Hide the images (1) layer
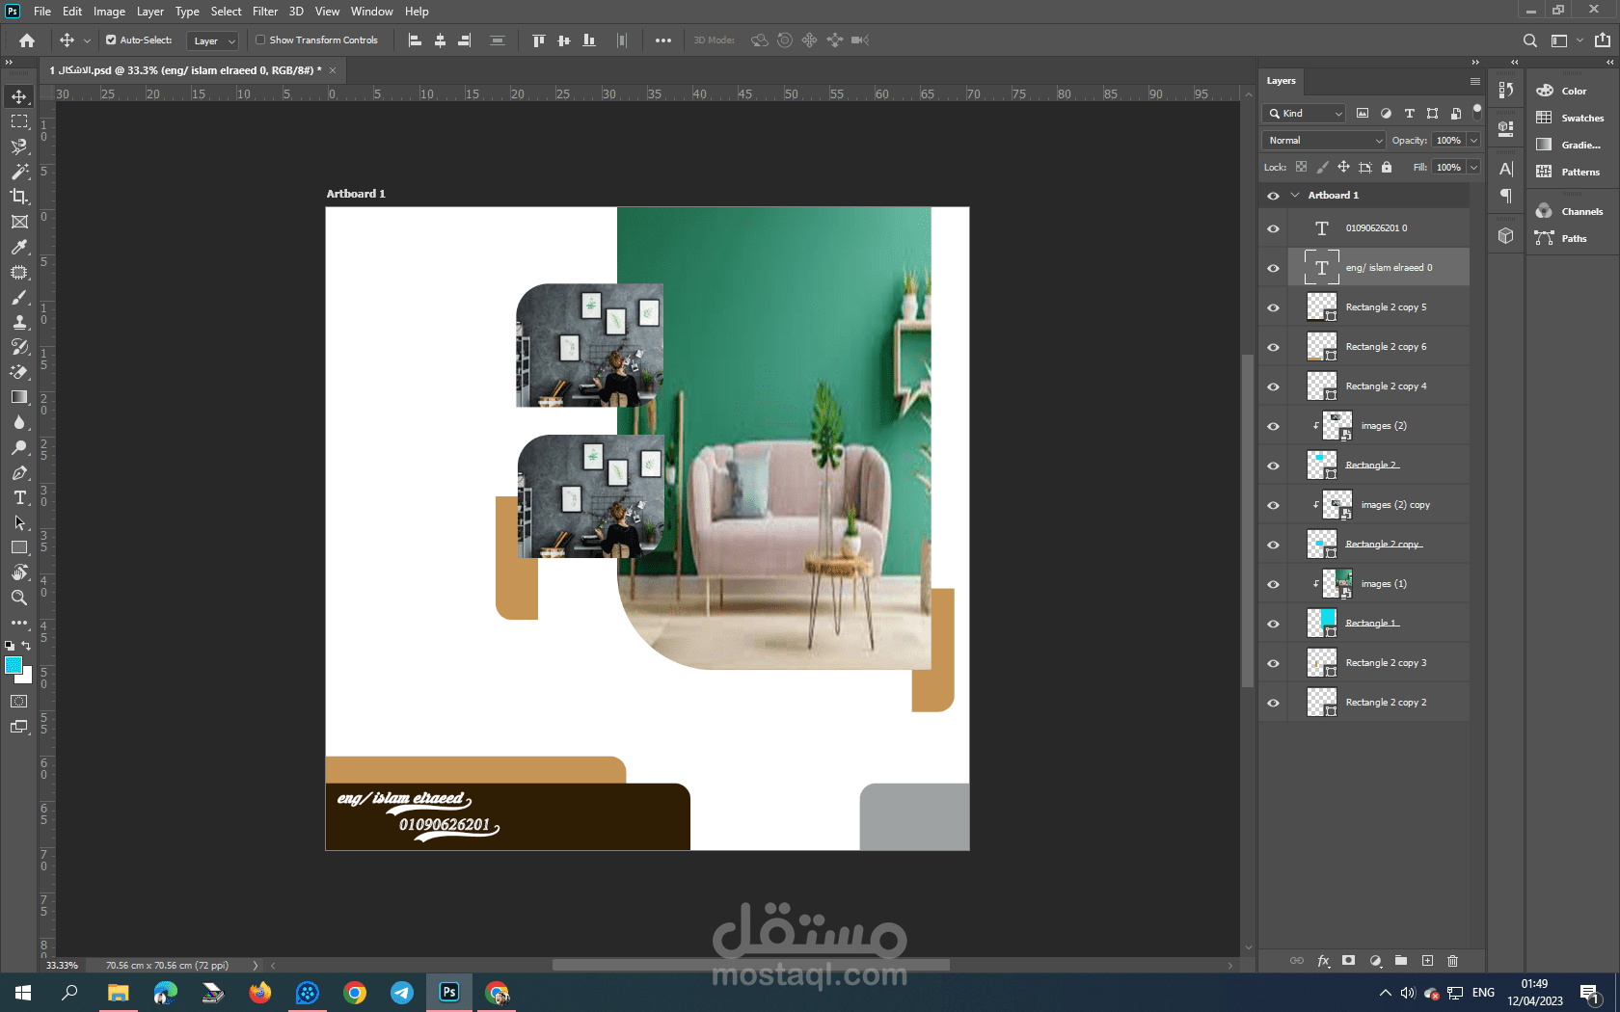 [1273, 584]
